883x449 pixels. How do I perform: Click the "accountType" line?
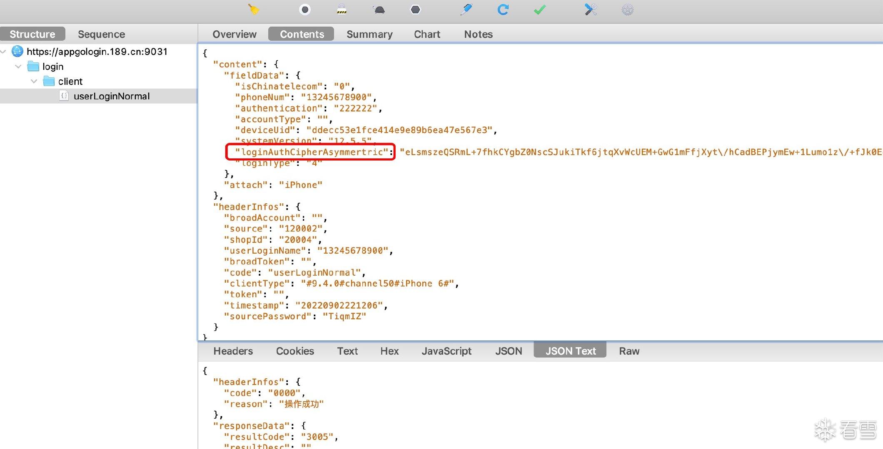click(x=284, y=119)
